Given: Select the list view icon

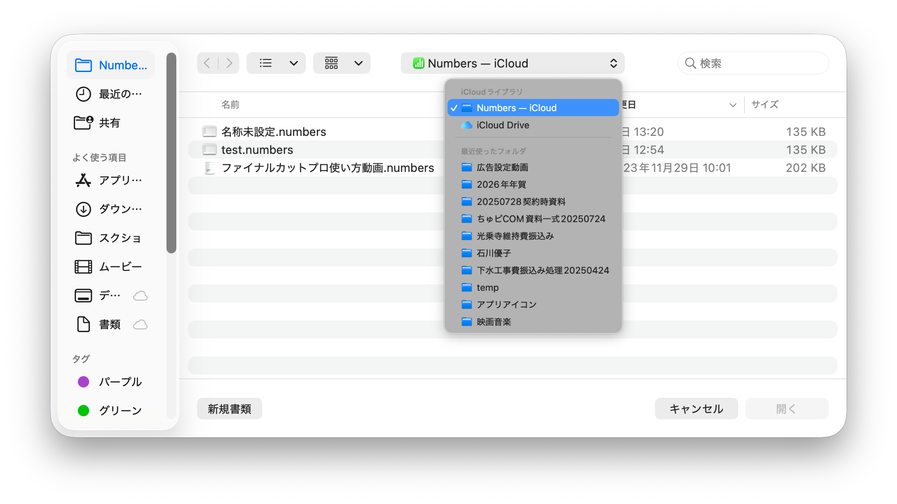Looking at the screenshot, I should coord(266,63).
